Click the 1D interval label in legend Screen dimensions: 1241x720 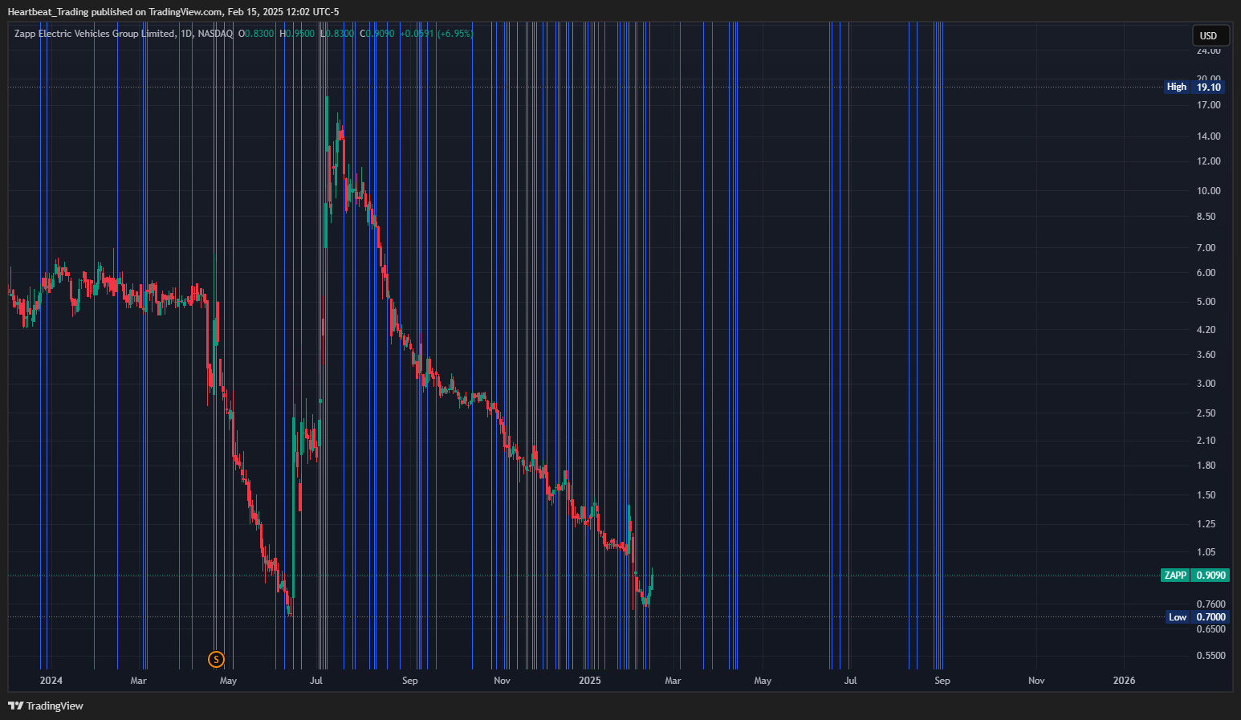pyautogui.click(x=186, y=34)
